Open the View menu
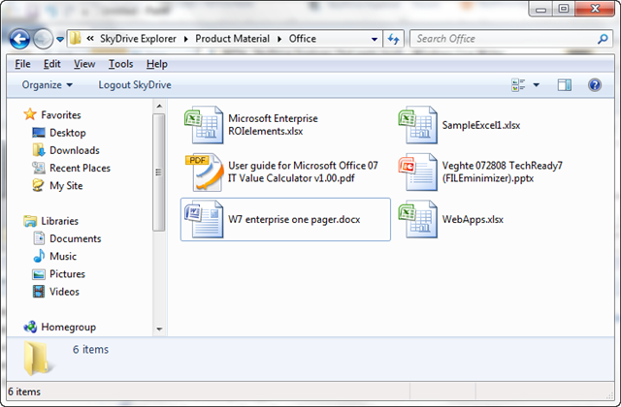 [84, 64]
